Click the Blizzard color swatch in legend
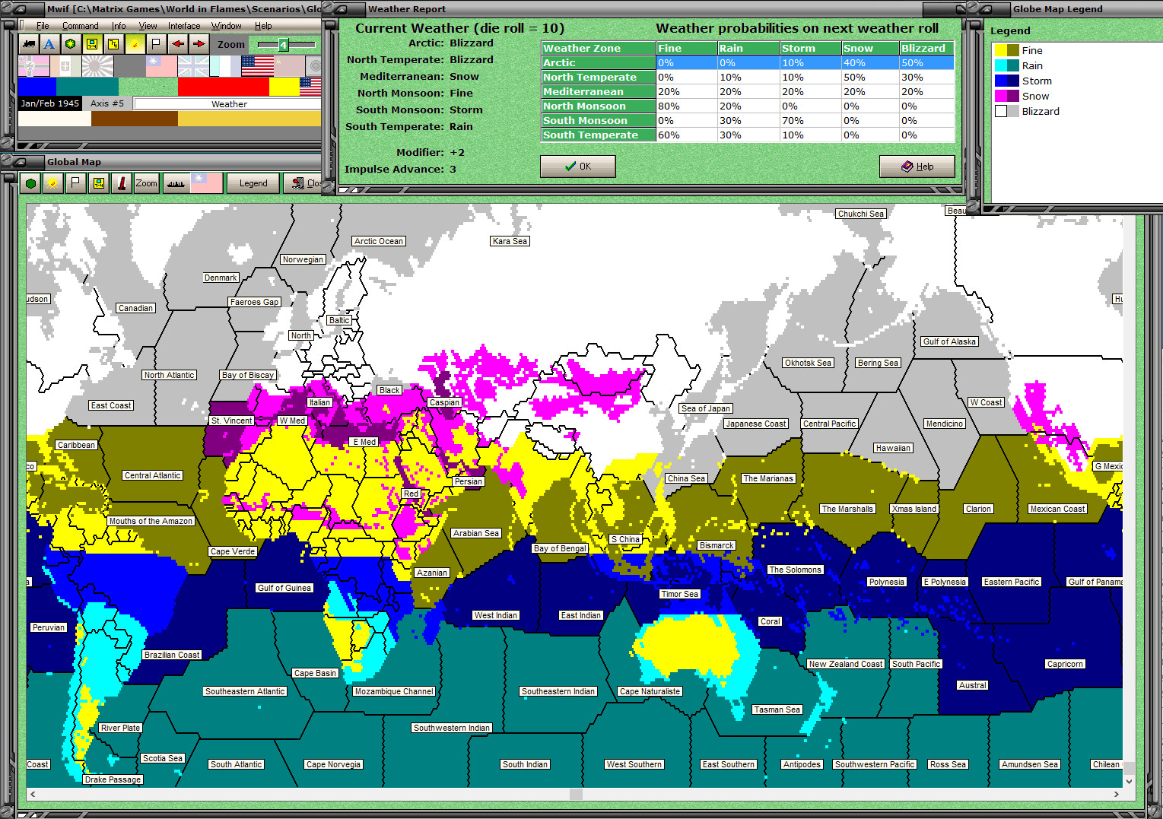The image size is (1163, 819). pyautogui.click(x=1007, y=111)
